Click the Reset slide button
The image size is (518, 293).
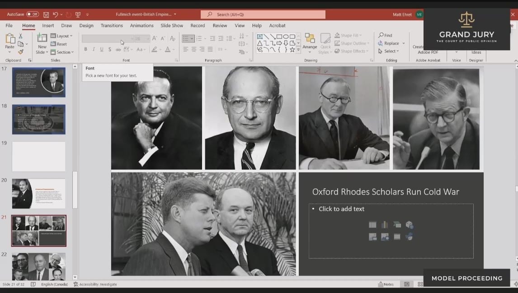[59, 44]
